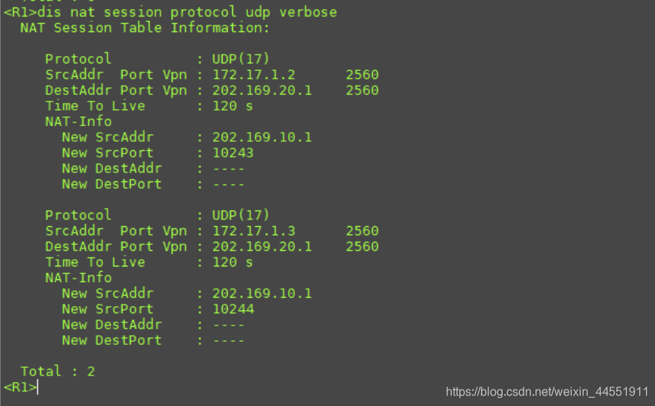655x406 pixels.
Task: Click the first New SrcAddr 202.169.10.1
Action: (262, 137)
